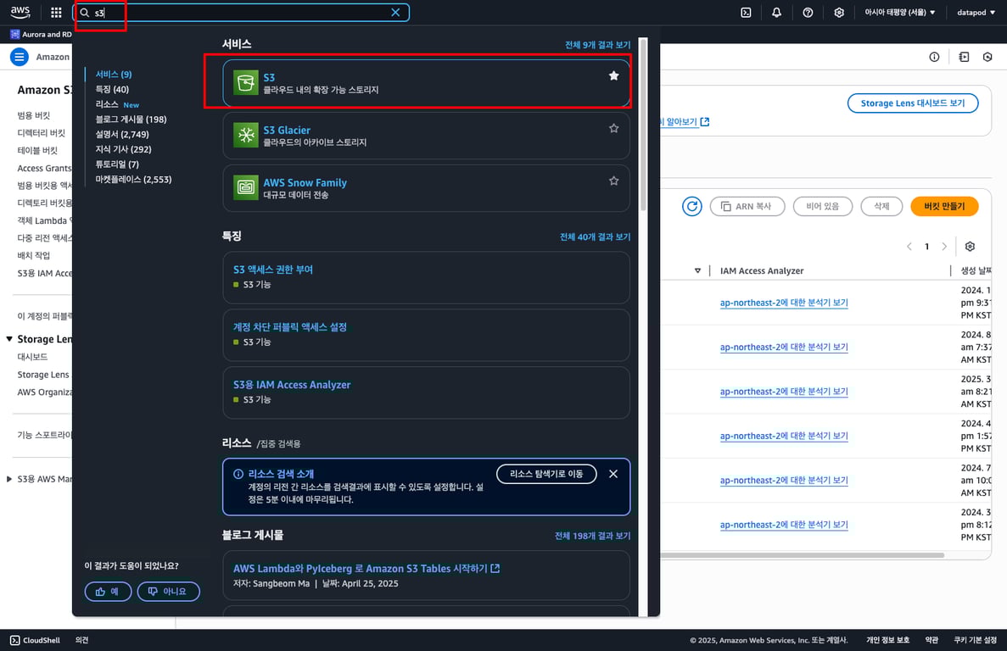Viewport: 1007px width, 651px height.
Task: Select 서비스 (9) filter category
Action: (x=114, y=75)
